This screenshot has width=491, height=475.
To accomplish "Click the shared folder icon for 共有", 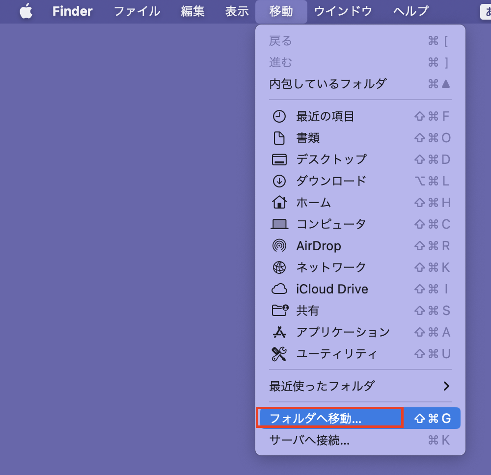I will pyautogui.click(x=280, y=310).
